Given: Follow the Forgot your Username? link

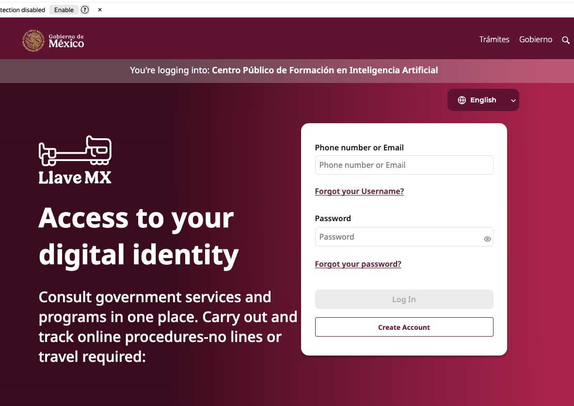Looking at the screenshot, I should pyautogui.click(x=359, y=191).
